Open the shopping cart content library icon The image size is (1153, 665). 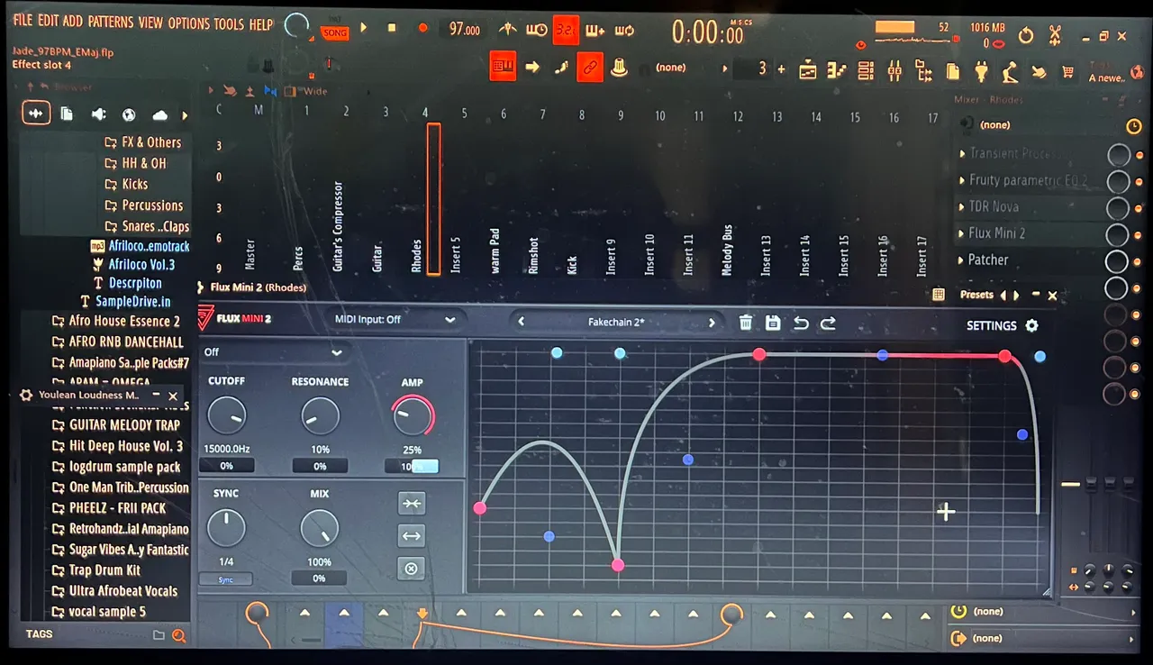1068,71
